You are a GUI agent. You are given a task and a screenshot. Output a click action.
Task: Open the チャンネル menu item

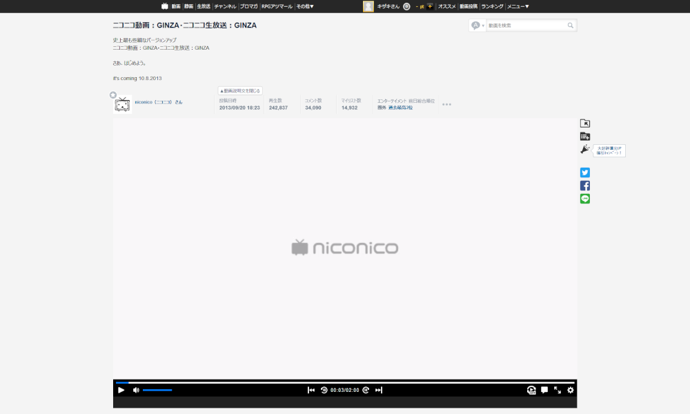click(226, 6)
